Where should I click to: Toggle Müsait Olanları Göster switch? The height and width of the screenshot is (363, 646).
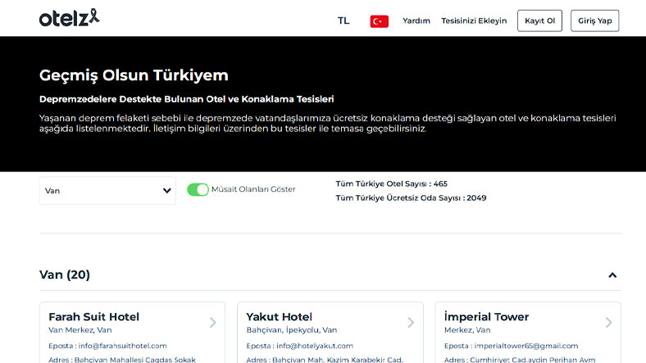tap(198, 189)
